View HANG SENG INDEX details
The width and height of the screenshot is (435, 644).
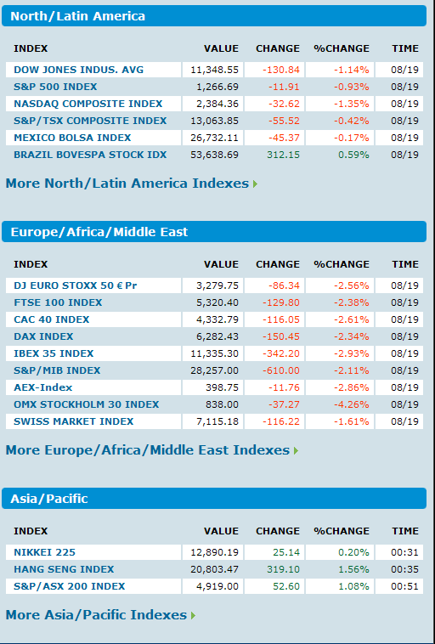64,569
